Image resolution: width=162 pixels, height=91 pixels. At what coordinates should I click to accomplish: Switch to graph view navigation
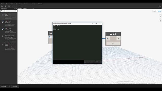(159, 11)
